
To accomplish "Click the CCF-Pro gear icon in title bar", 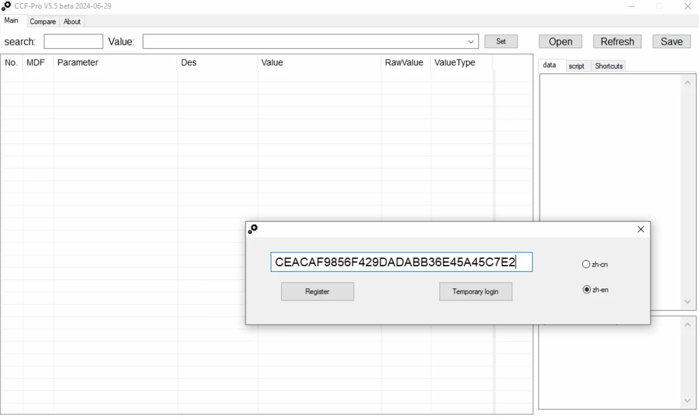I will [x=6, y=6].
